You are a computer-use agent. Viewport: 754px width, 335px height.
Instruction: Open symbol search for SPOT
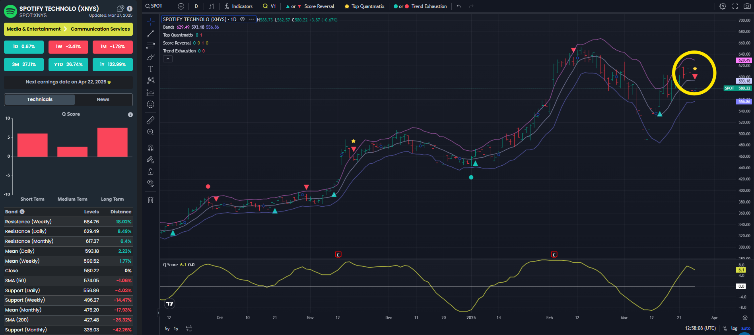coord(154,6)
